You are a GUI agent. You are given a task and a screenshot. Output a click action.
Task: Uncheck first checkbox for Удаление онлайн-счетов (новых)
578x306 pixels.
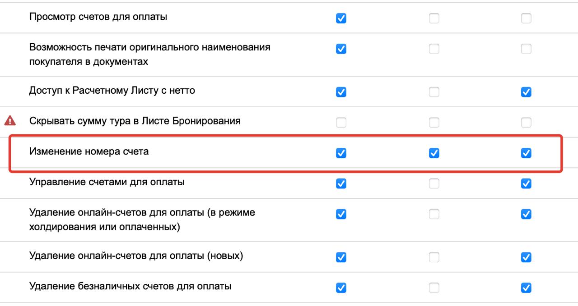click(x=341, y=257)
